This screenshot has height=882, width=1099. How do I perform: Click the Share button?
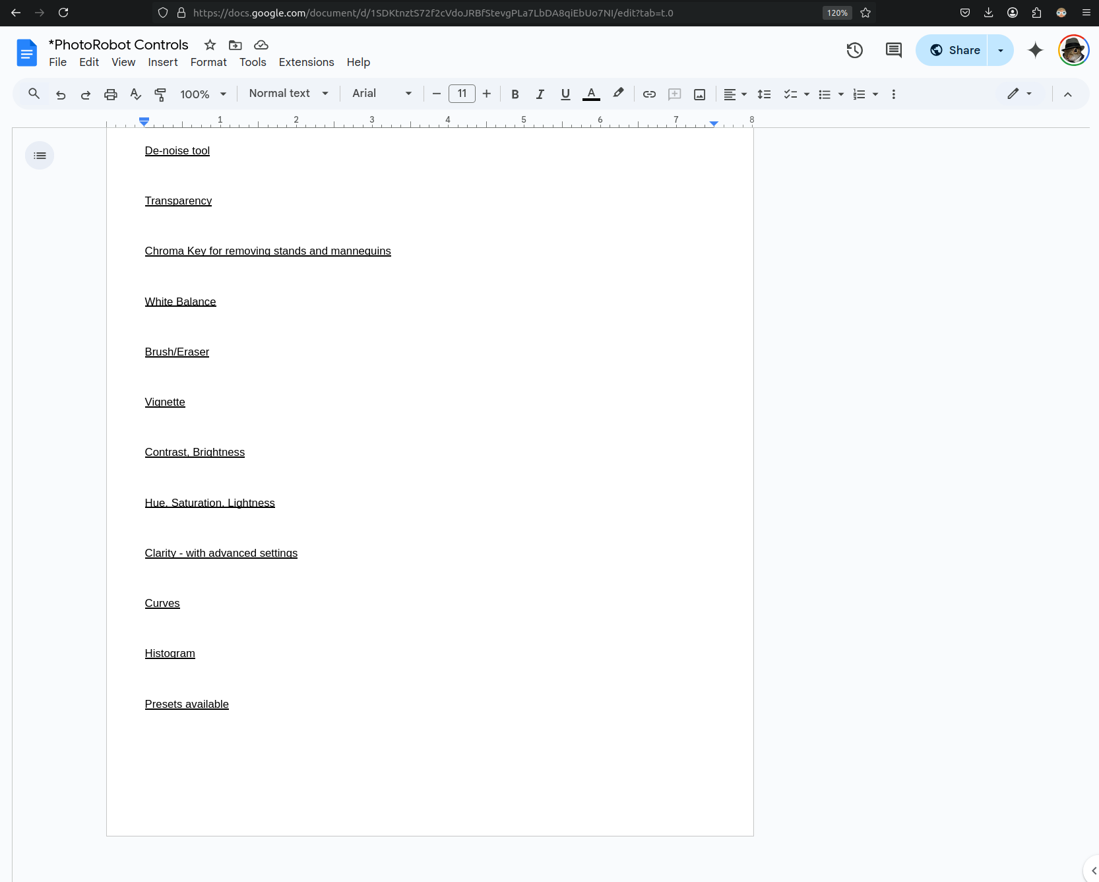(x=952, y=50)
